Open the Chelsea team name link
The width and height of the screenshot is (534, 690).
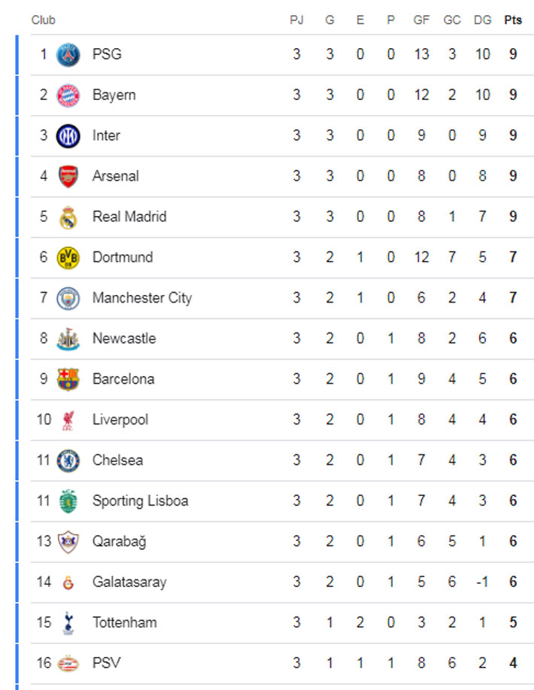117,461
